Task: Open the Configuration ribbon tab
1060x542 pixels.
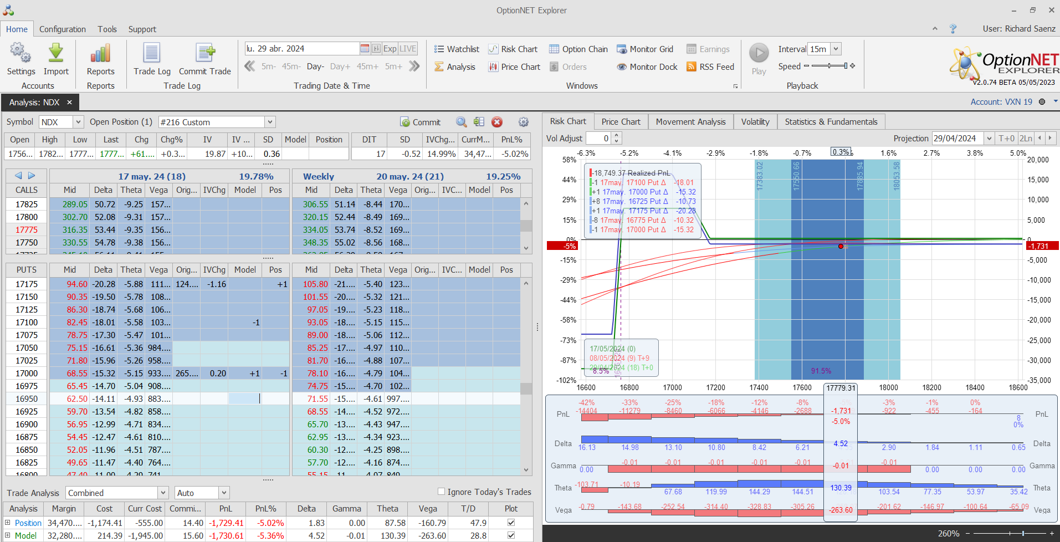Action: click(x=63, y=29)
